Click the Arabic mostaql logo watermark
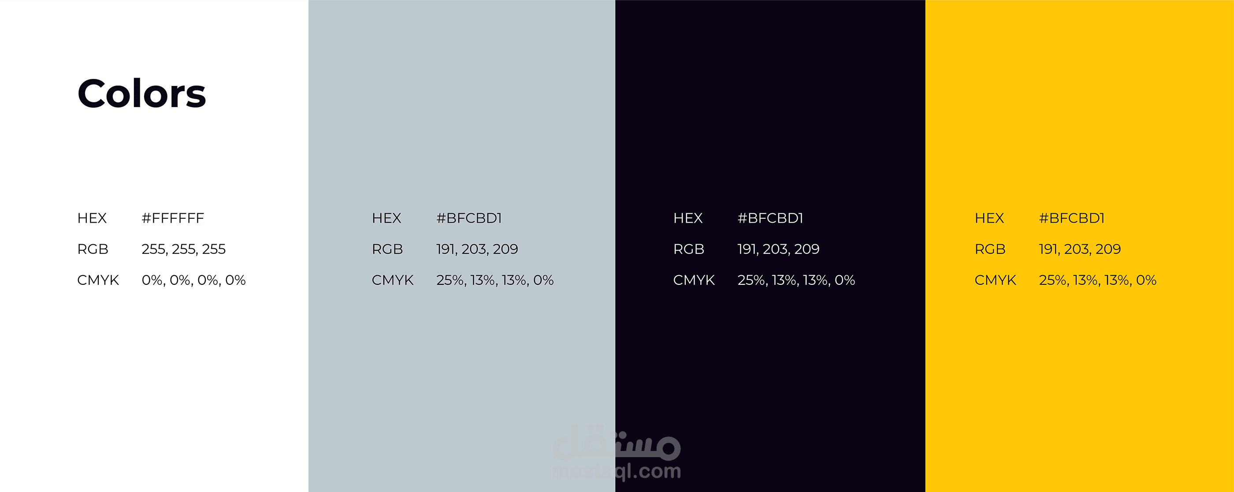 pos(617,442)
